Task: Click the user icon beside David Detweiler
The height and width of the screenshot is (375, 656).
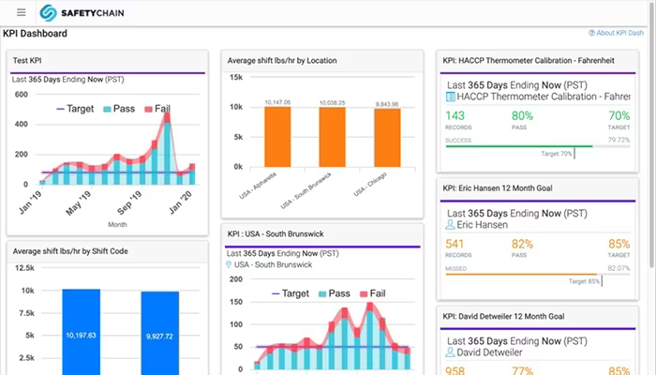Action: [x=450, y=352]
